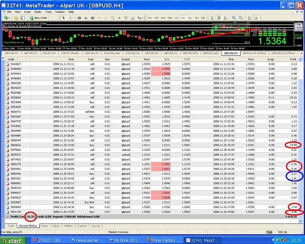Viewport: 305px width, 244px height.
Task: Select the Triangle drawing tool
Action: click(x=86, y=18)
